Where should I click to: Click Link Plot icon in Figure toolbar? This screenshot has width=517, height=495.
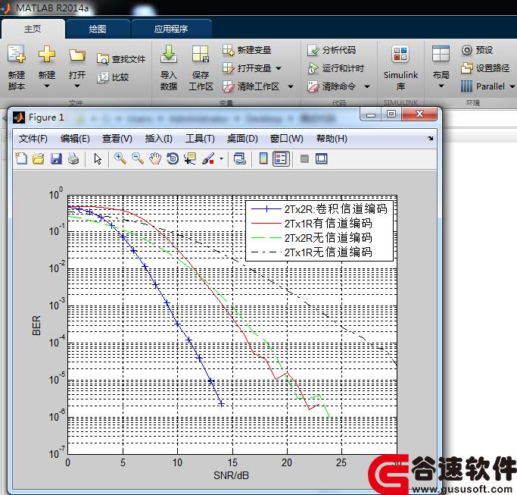pyautogui.click(x=240, y=159)
